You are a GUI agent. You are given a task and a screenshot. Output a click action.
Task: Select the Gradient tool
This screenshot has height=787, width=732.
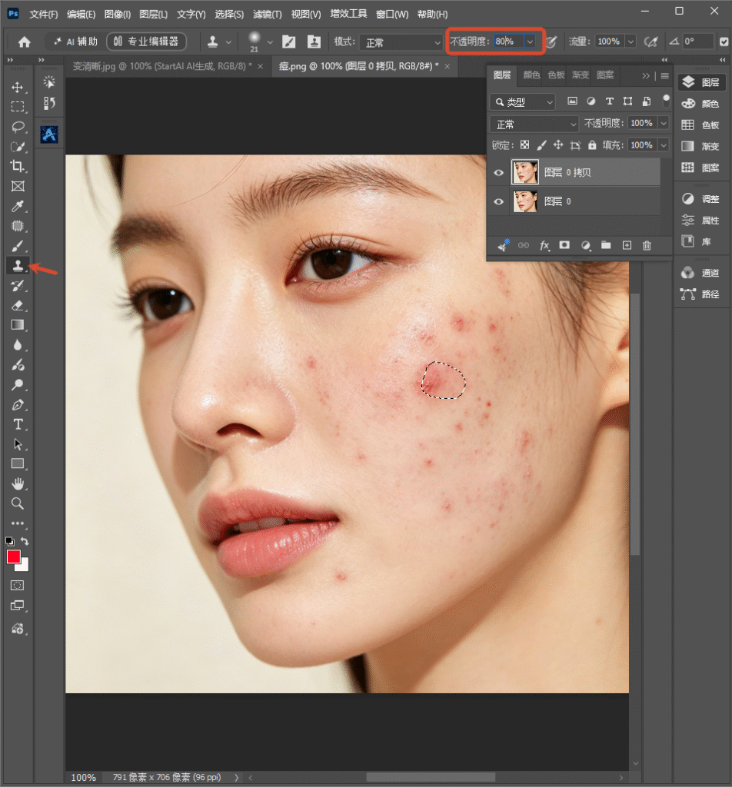click(x=18, y=325)
